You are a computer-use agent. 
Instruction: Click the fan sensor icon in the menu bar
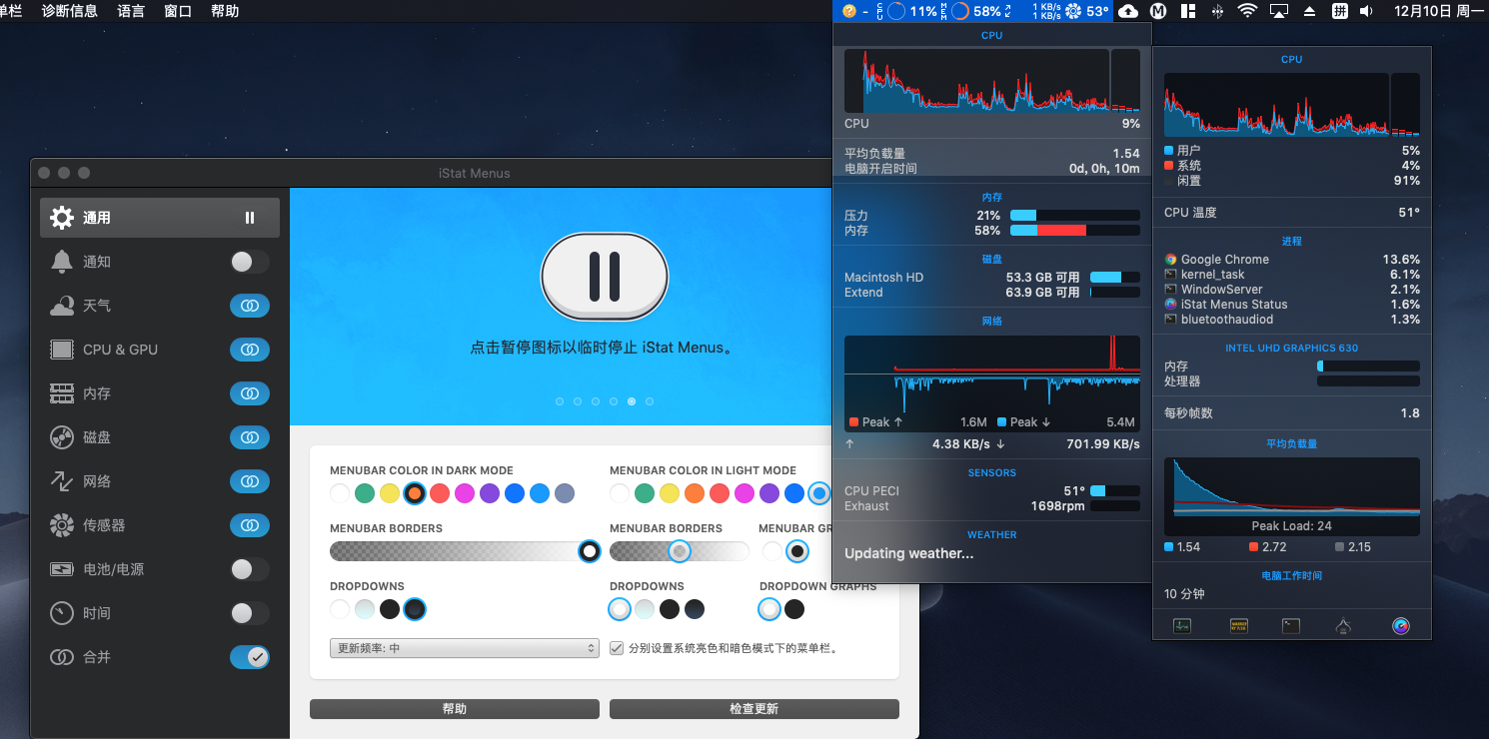coord(1074,11)
